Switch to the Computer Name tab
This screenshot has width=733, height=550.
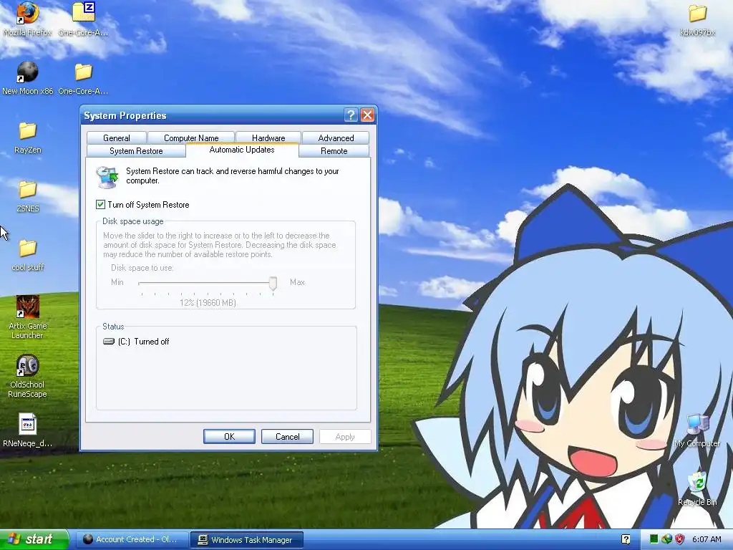click(x=191, y=138)
